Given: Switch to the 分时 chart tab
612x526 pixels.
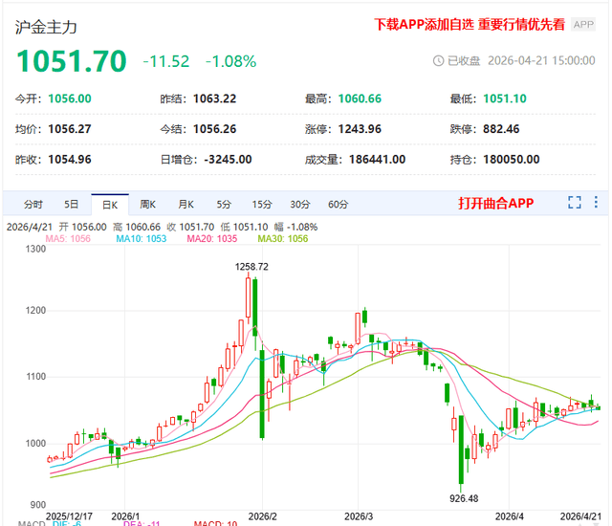Looking at the screenshot, I should [x=33, y=204].
